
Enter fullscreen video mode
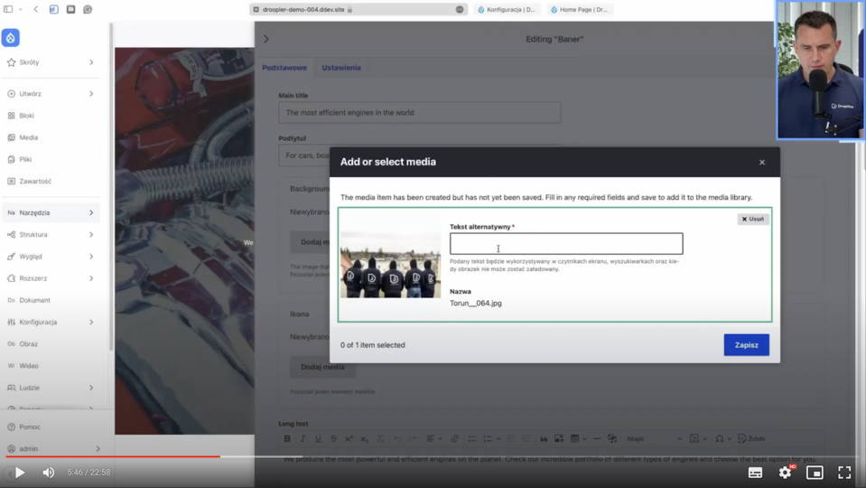844,473
